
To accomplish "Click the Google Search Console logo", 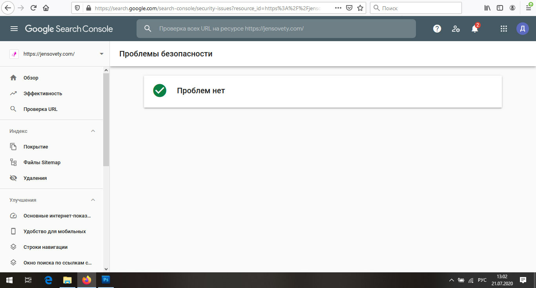I will click(x=69, y=29).
